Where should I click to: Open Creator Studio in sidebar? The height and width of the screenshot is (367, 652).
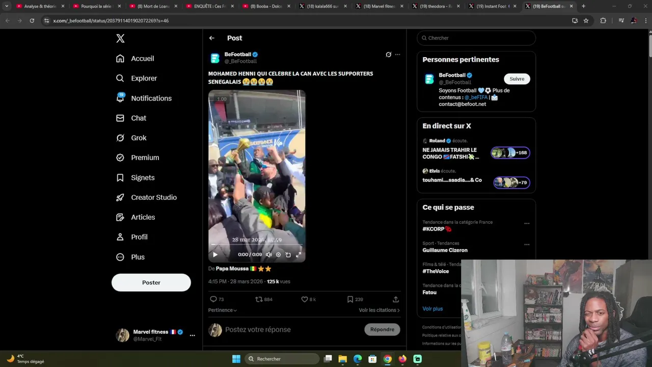[x=146, y=198]
